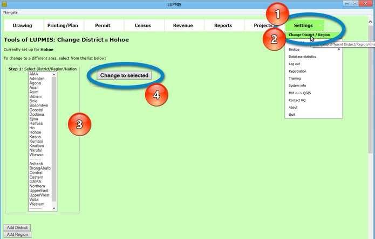Screen dimensions: 375x239
Task: Select the Reports tab
Action: coord(223,25)
